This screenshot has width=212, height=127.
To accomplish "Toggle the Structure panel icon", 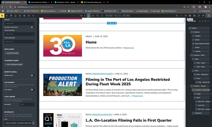I will [190, 15].
